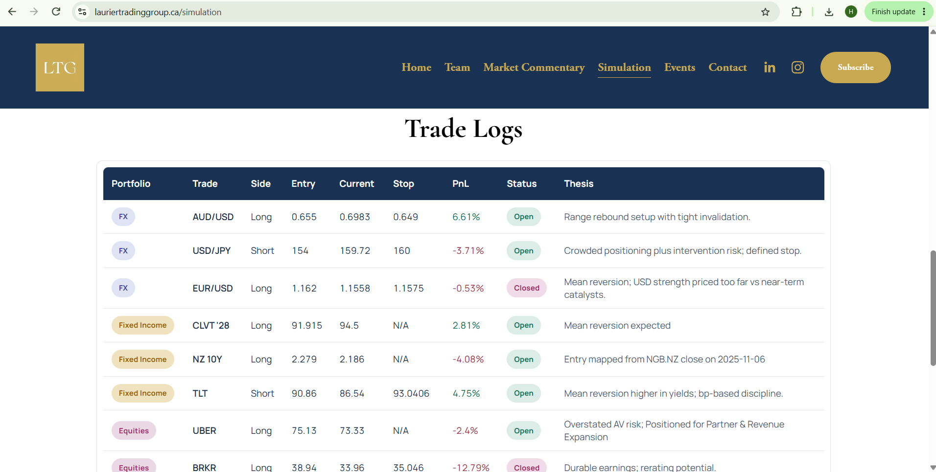
Task: Click the LTG logo
Action: click(60, 67)
